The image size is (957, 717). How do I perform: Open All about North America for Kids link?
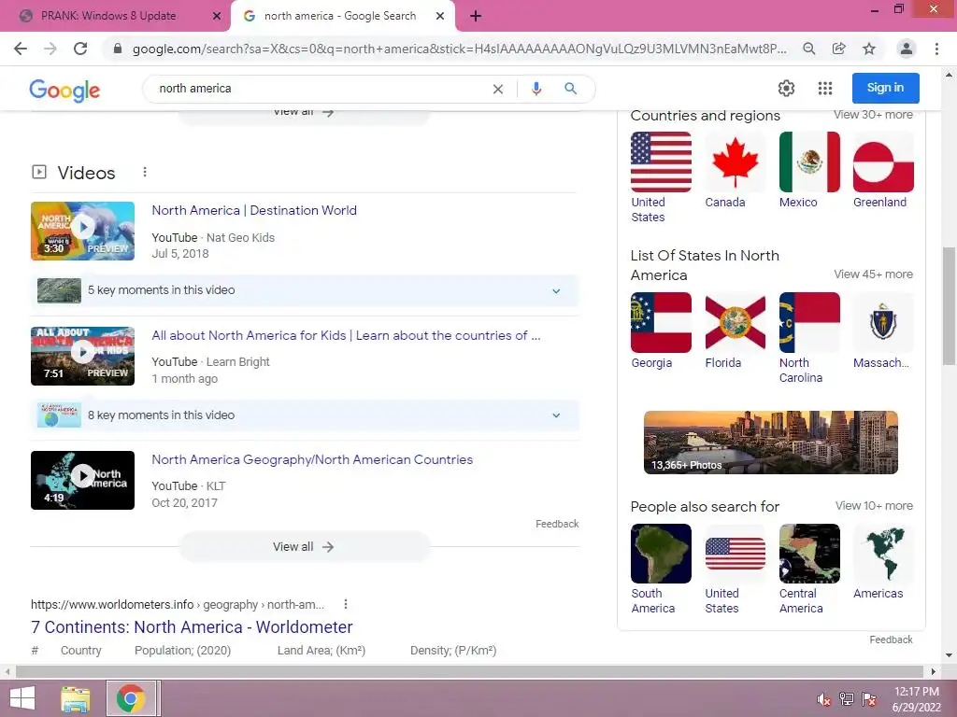pyautogui.click(x=346, y=335)
